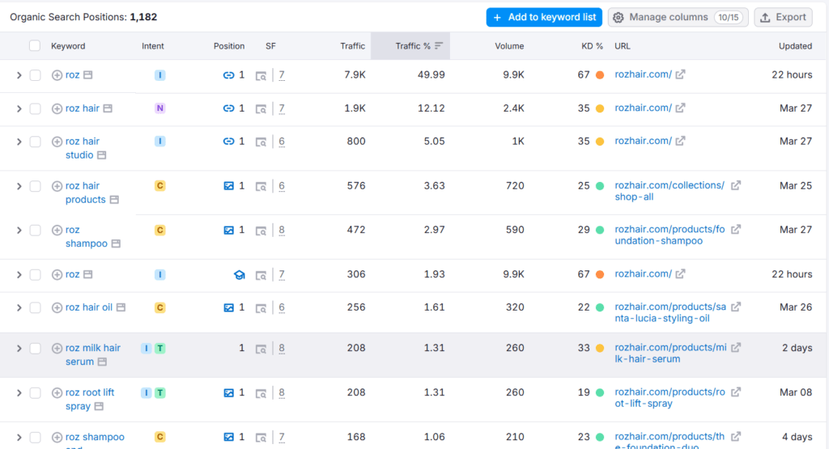Check the 'roz milk hair serum' checkbox
The image size is (829, 449).
tap(35, 348)
